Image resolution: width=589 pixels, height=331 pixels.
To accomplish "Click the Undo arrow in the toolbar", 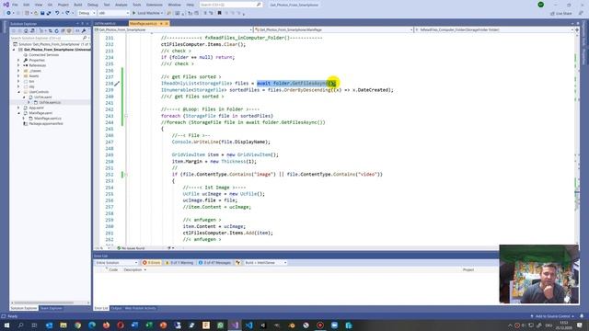I will tap(57, 13).
